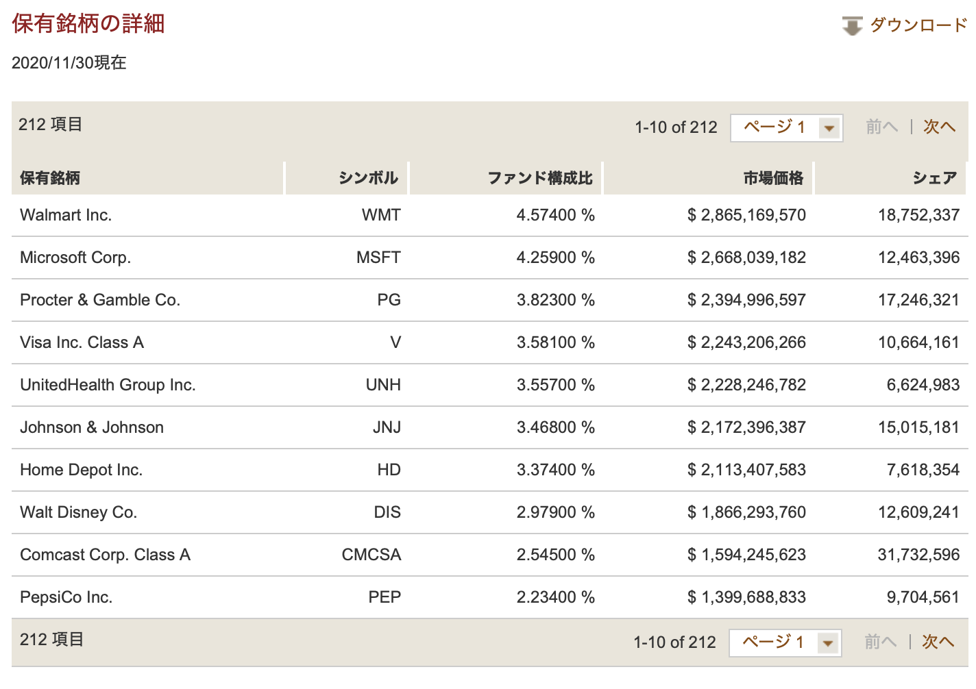976x689 pixels.
Task: Click the 4.57400 % fund weight
Action: (555, 215)
